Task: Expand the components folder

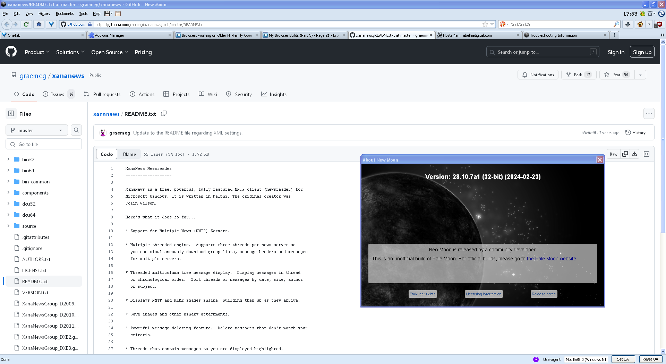Action: pyautogui.click(x=8, y=192)
